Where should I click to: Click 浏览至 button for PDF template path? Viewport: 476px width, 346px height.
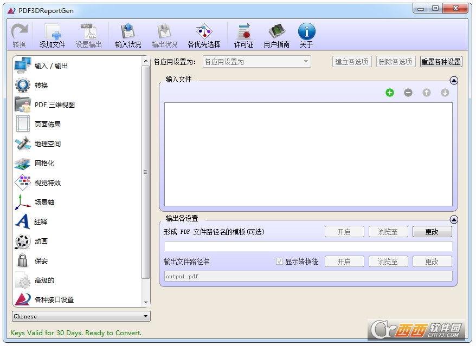(x=388, y=232)
